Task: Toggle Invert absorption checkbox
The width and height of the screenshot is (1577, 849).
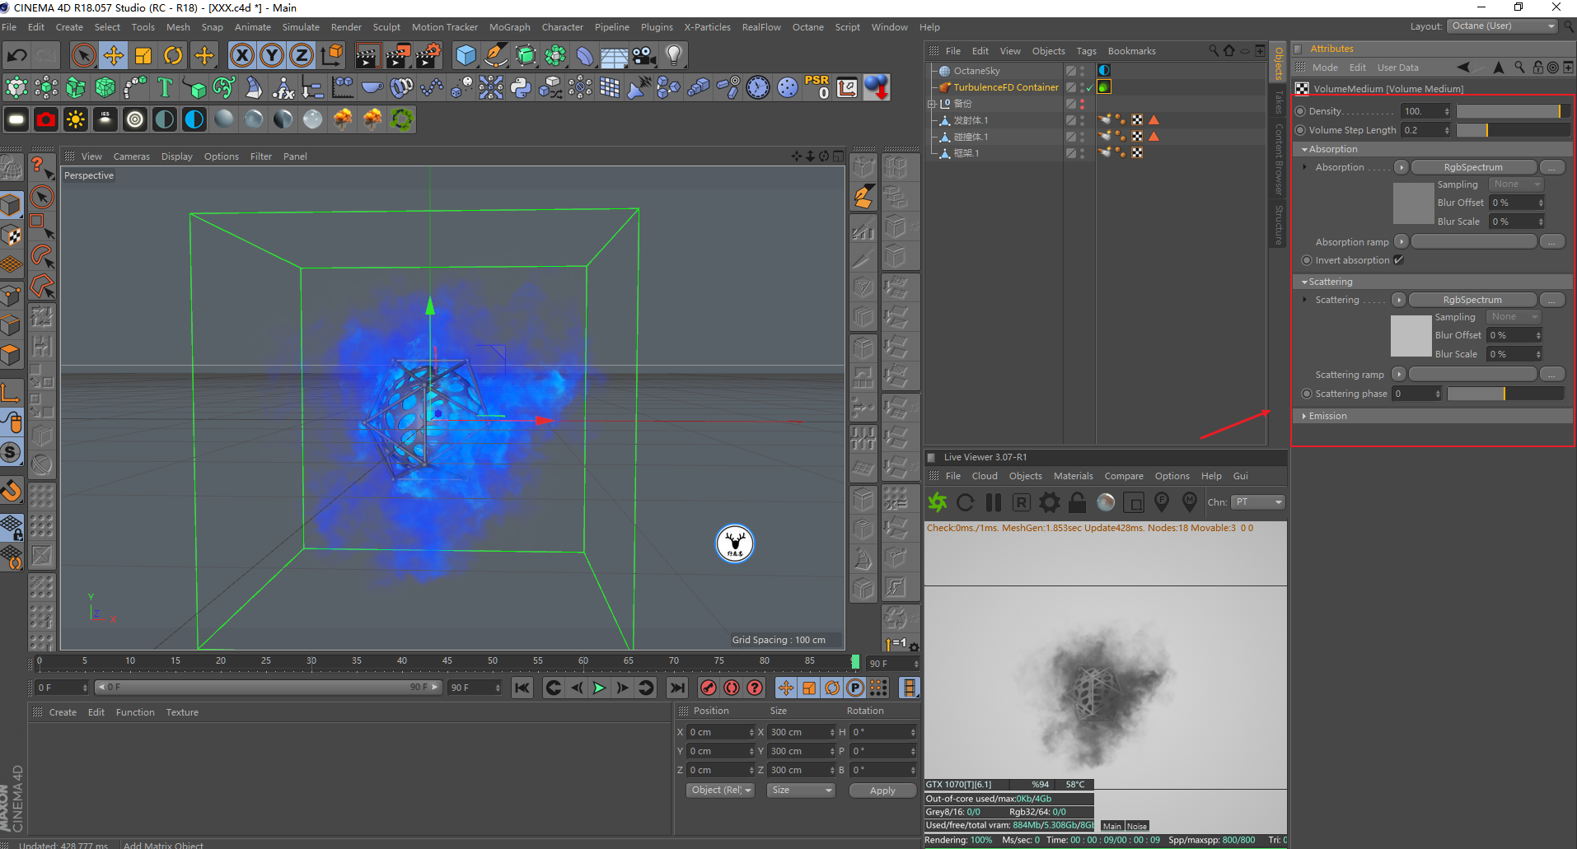Action: (1399, 260)
